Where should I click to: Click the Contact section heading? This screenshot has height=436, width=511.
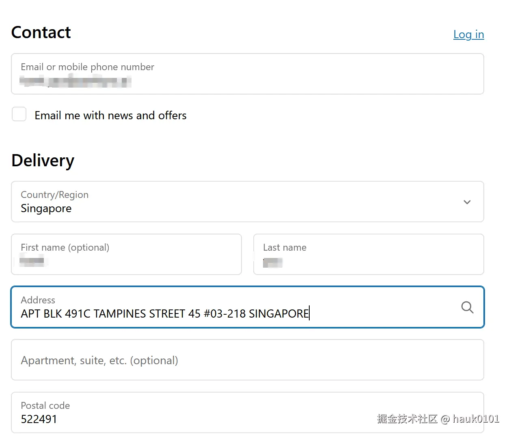[x=41, y=32]
